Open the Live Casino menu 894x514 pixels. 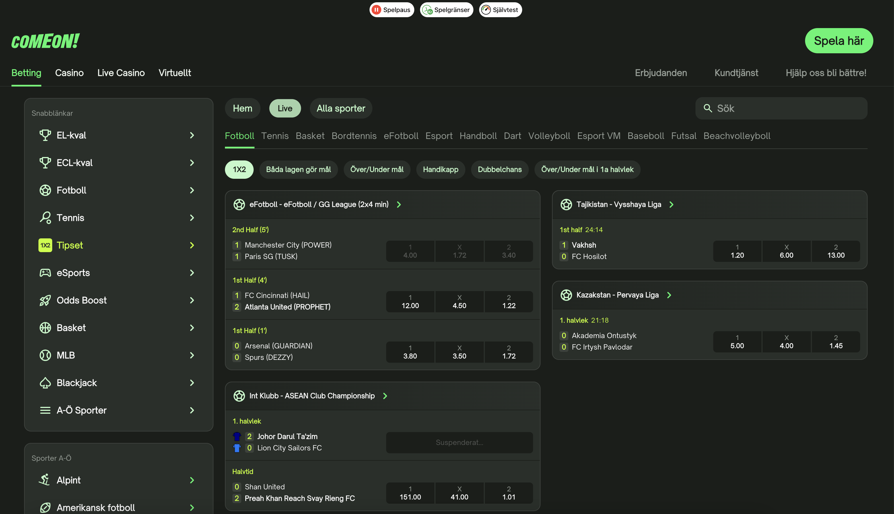click(x=121, y=73)
